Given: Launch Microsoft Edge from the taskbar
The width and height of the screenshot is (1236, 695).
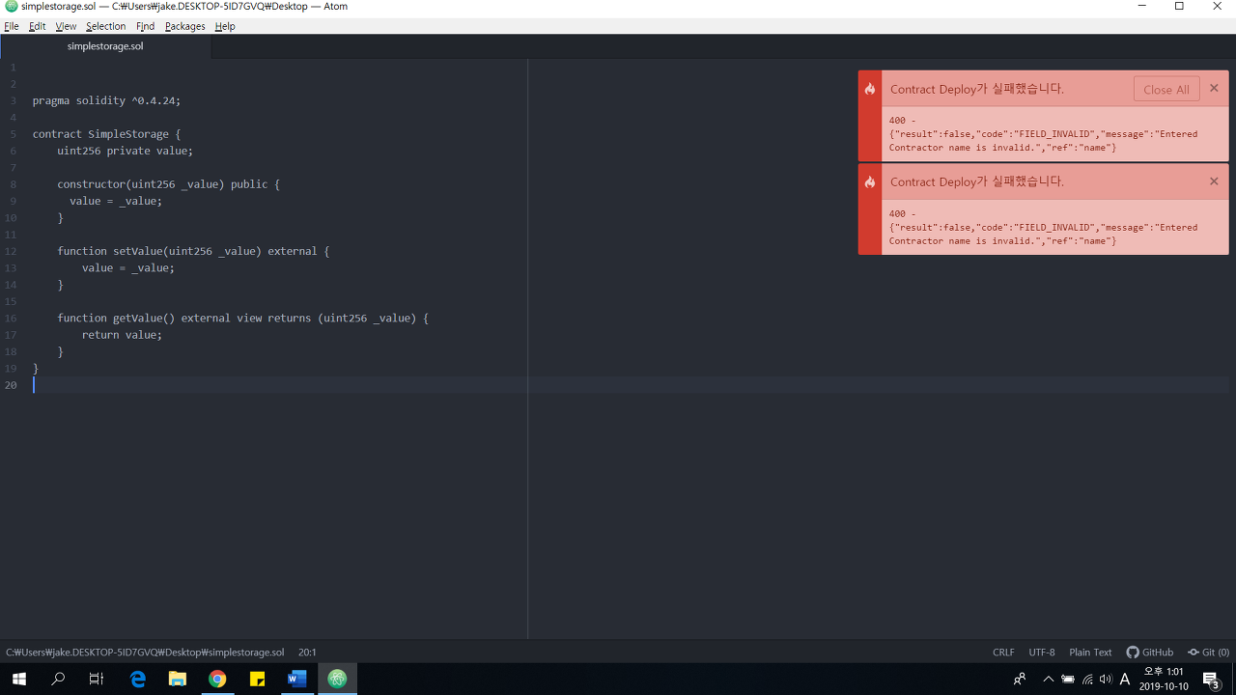Looking at the screenshot, I should pos(138,679).
